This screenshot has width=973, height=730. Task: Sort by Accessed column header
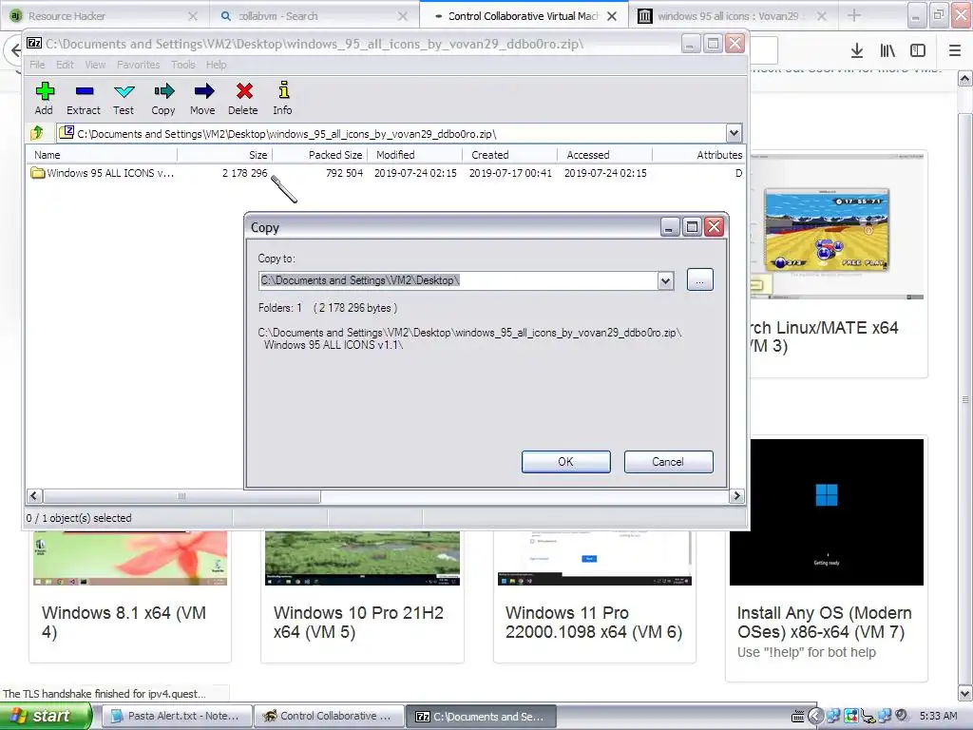pos(605,155)
